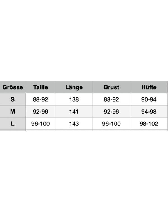Select the Länge cell showing 138
This screenshot has width=168, height=210.
(74, 99)
